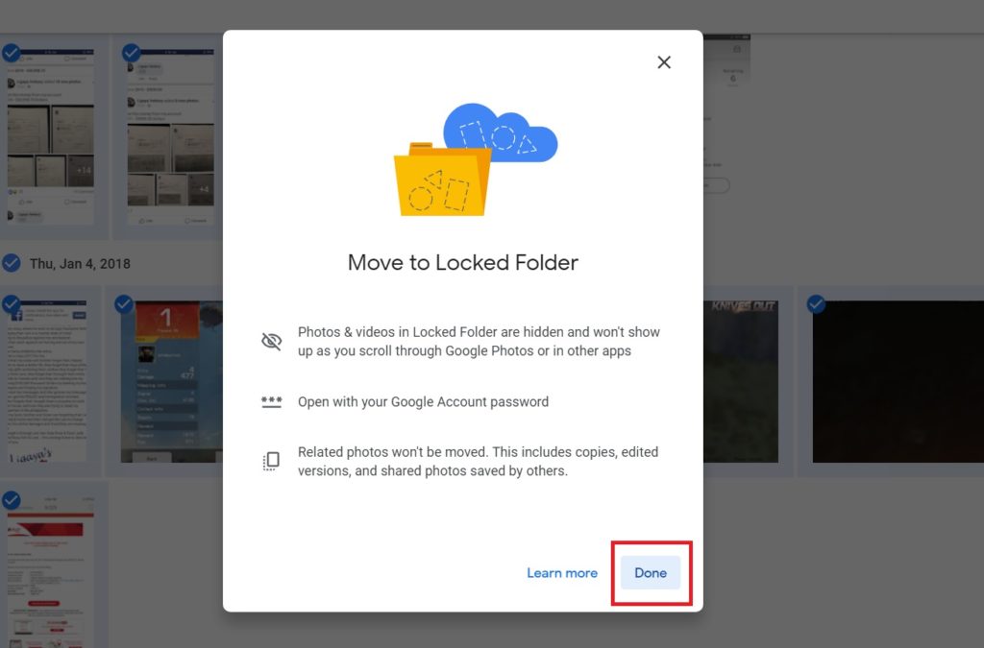The height and width of the screenshot is (648, 984).
Task: Uncheck the dark black photo on the right
Action: tap(816, 304)
